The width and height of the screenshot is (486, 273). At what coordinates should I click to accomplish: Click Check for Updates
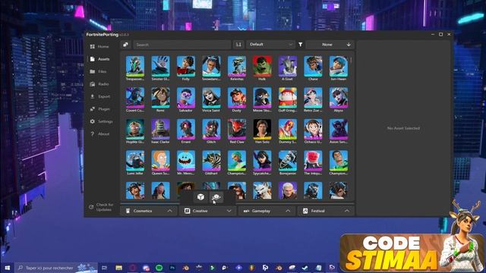(x=101, y=207)
